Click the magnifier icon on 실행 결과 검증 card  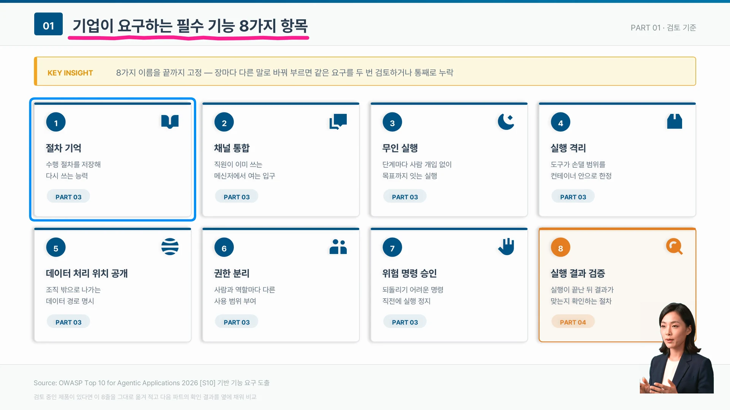[x=674, y=247]
